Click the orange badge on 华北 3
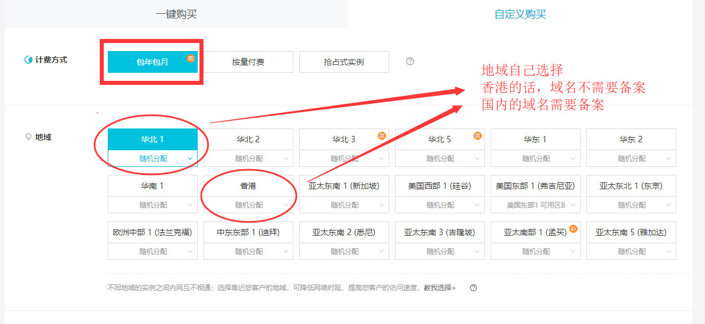 382,136
